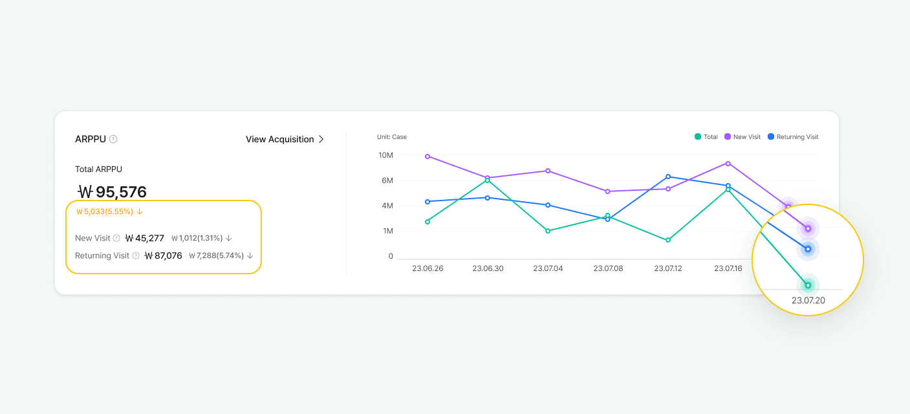
Task: Toggle the Returning Visit series in legend
Action: [793, 137]
